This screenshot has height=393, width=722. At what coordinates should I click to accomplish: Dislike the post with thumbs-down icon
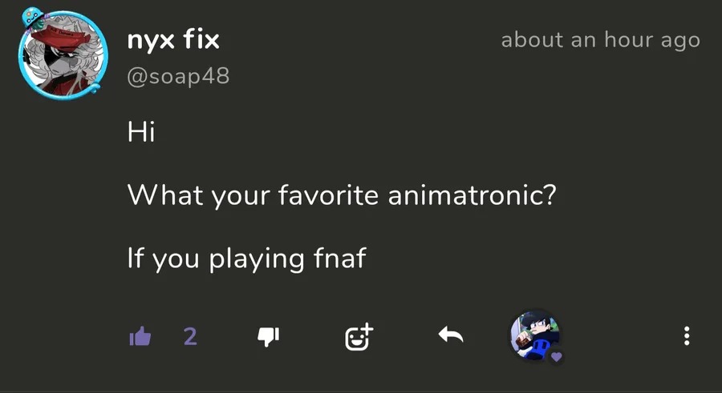(x=267, y=336)
